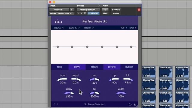Click the fifth EQ node on the line
This screenshot has width=192, height=108.
pyautogui.click(x=117, y=47)
